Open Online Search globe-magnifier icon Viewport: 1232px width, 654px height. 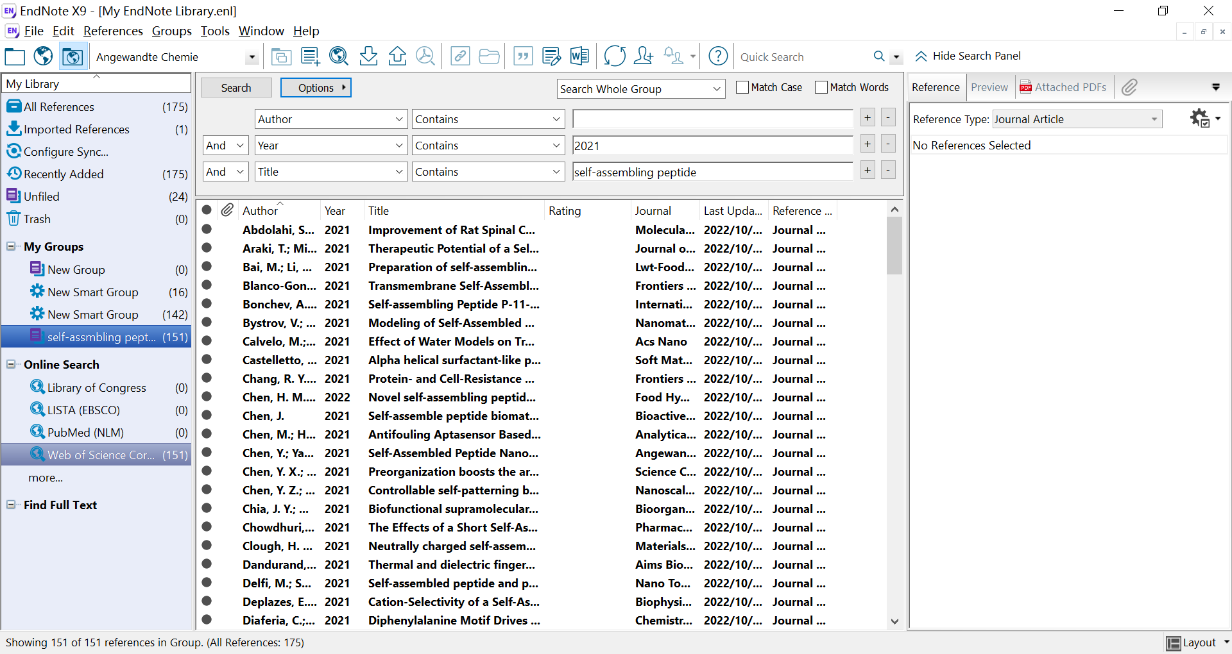(x=339, y=56)
